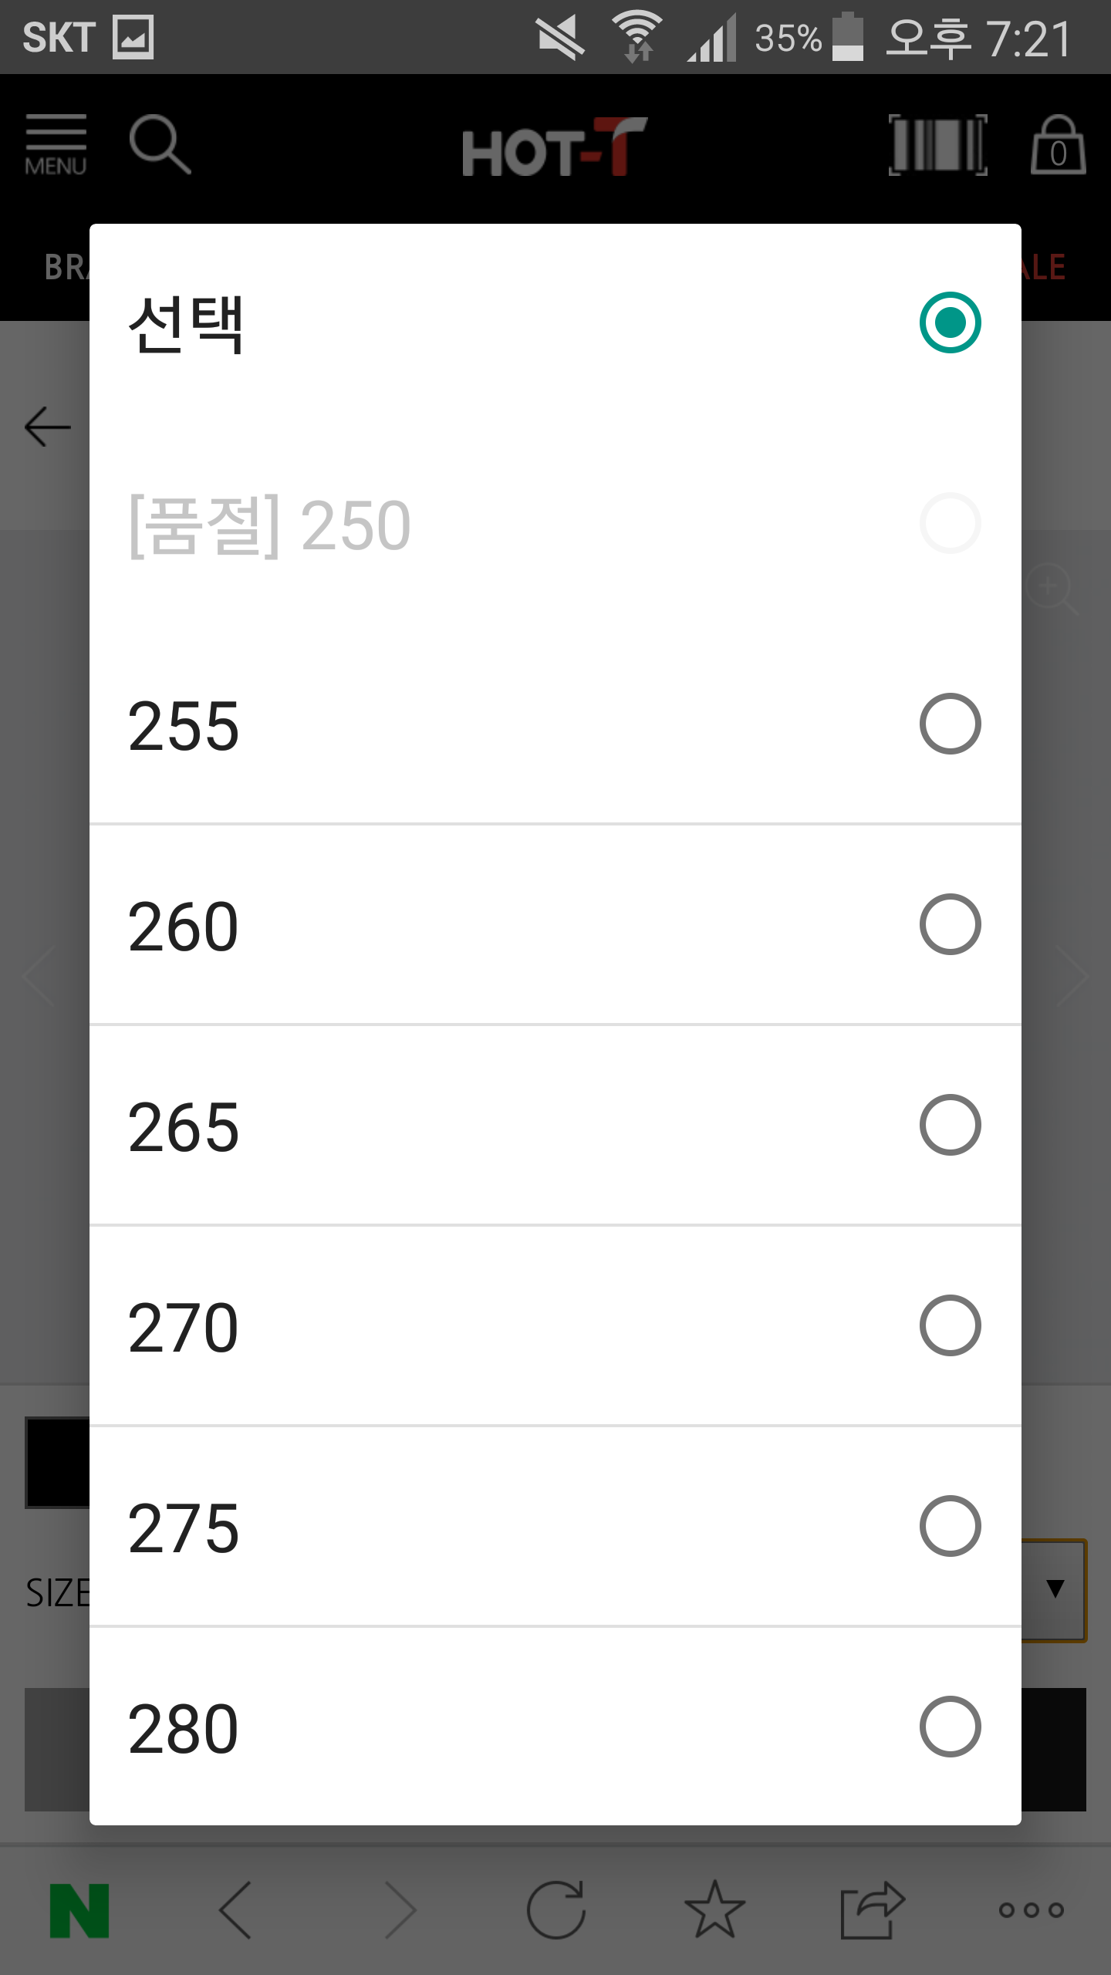Open the three-dots more options icon

pyautogui.click(x=1031, y=1910)
